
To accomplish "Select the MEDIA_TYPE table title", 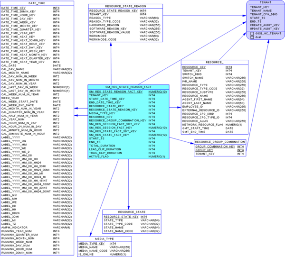I will (x=104, y=239).
